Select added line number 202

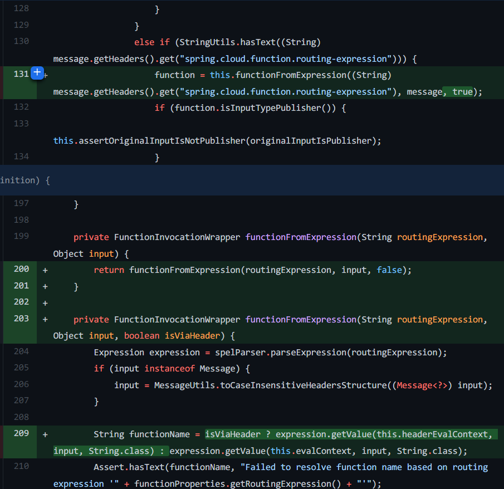click(x=21, y=302)
